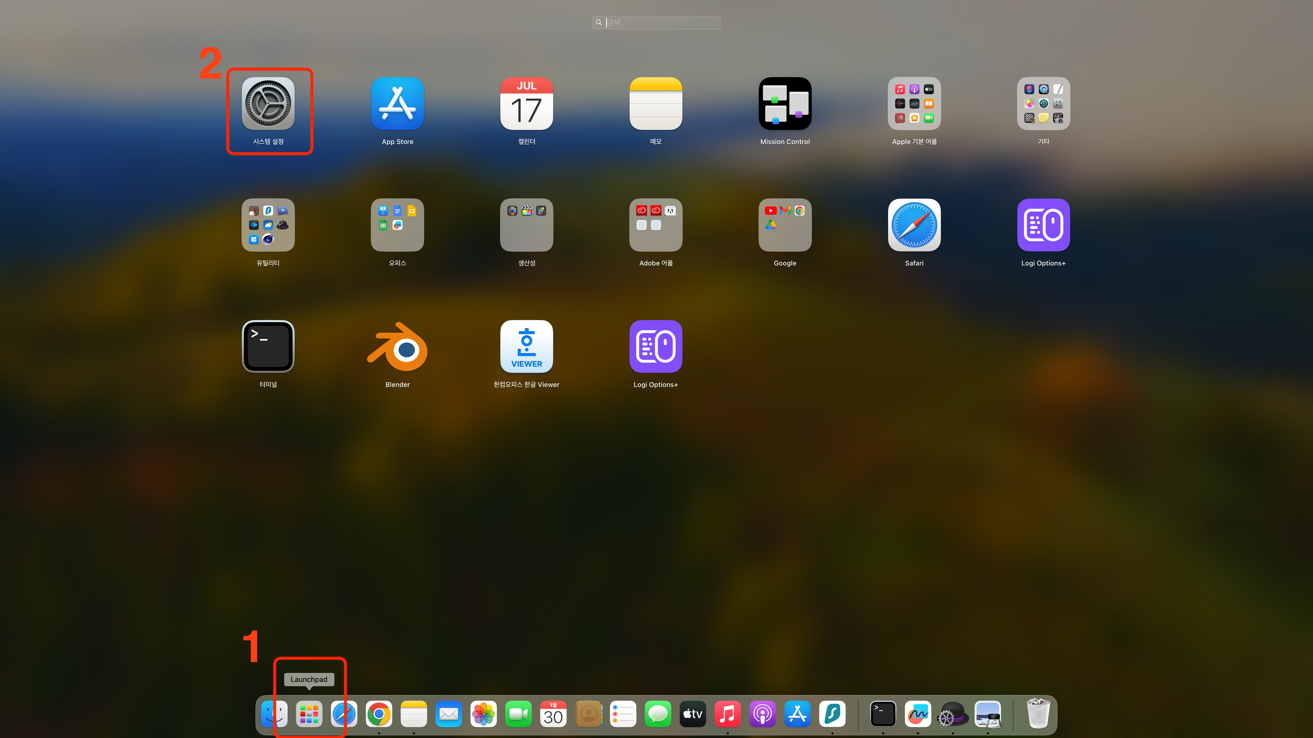Open 시스템 설정 (System Settings) app
The width and height of the screenshot is (1313, 738).
click(x=268, y=104)
